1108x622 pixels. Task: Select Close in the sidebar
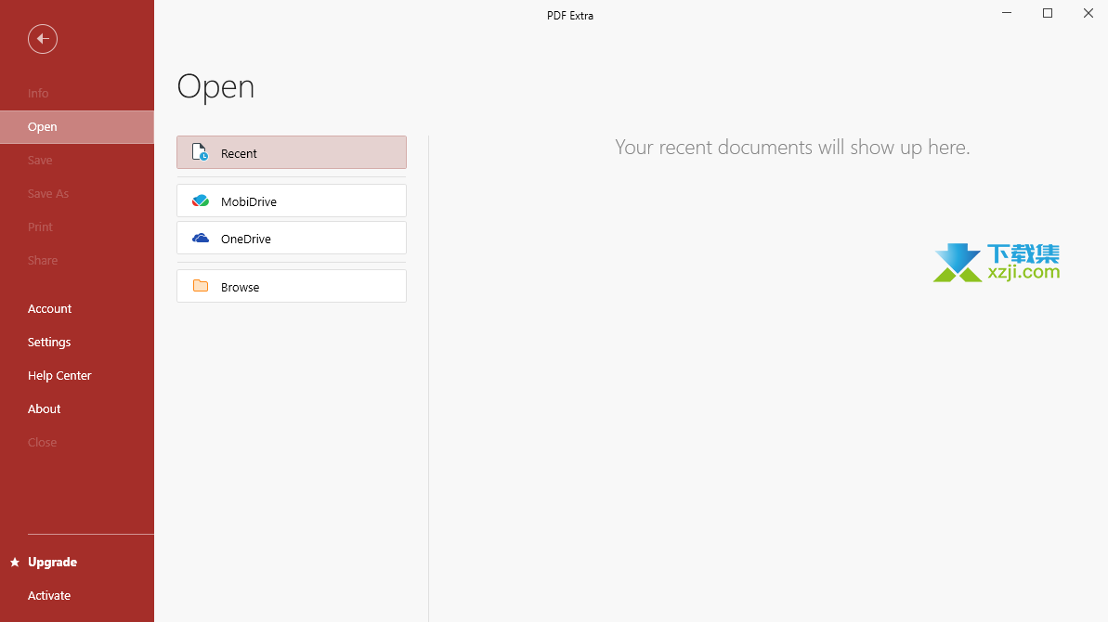pyautogui.click(x=77, y=442)
